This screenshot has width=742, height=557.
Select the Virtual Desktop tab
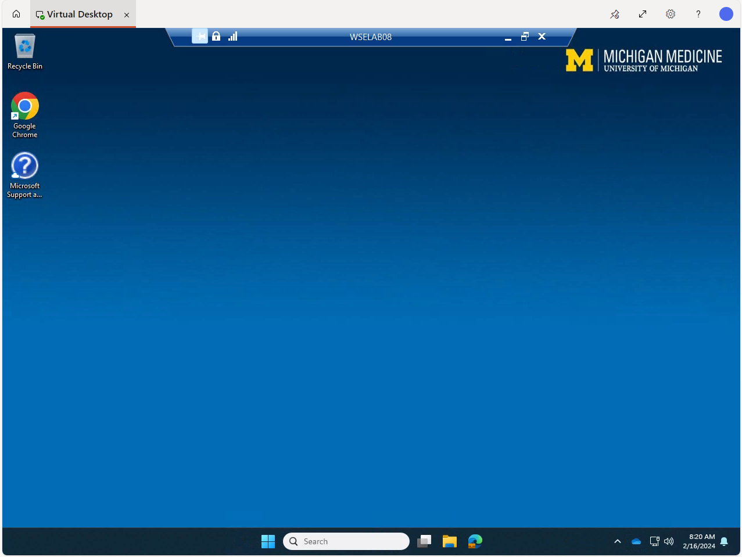coord(80,15)
